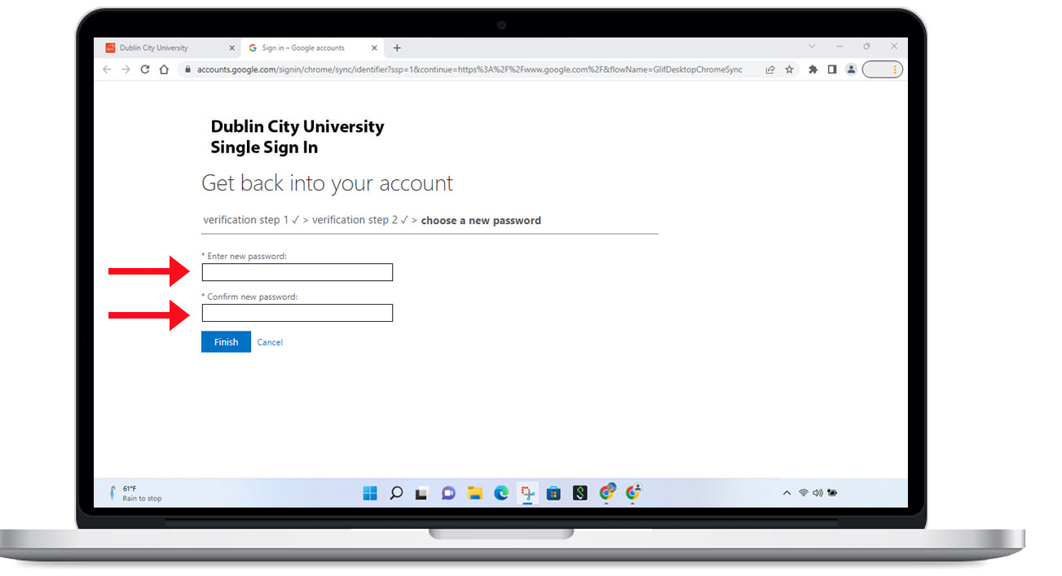The height and width of the screenshot is (576, 1062).
Task: Open the Wi-Fi network tray icon
Action: click(804, 493)
